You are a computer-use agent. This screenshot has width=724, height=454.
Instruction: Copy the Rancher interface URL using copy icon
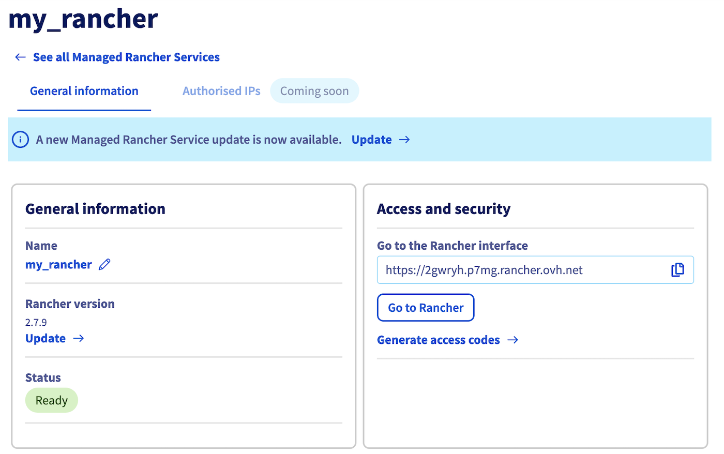click(678, 269)
